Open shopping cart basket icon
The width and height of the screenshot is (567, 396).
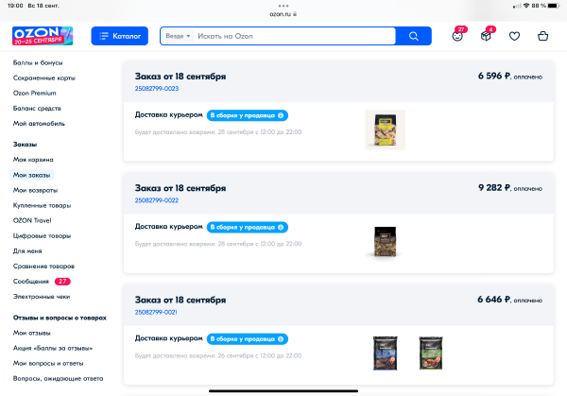(542, 36)
